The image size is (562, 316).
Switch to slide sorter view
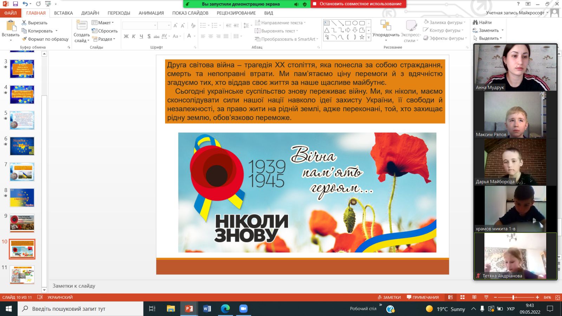(462, 297)
